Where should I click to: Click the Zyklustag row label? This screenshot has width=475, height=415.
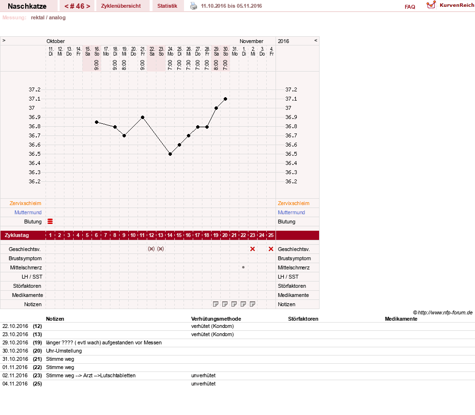click(16, 235)
